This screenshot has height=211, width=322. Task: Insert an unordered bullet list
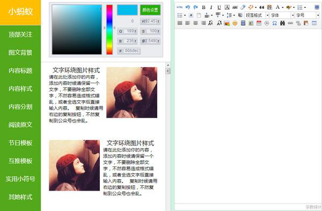click(180, 15)
